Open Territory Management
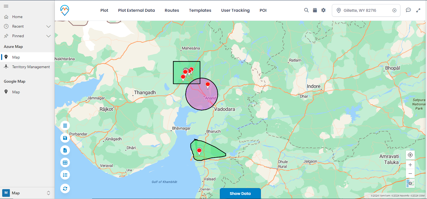 point(27,67)
